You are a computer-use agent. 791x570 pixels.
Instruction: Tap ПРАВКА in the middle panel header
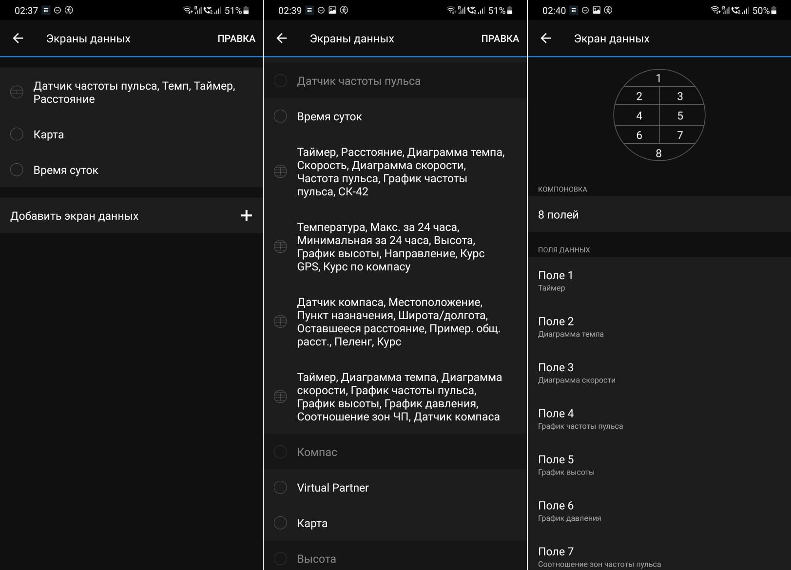[500, 38]
